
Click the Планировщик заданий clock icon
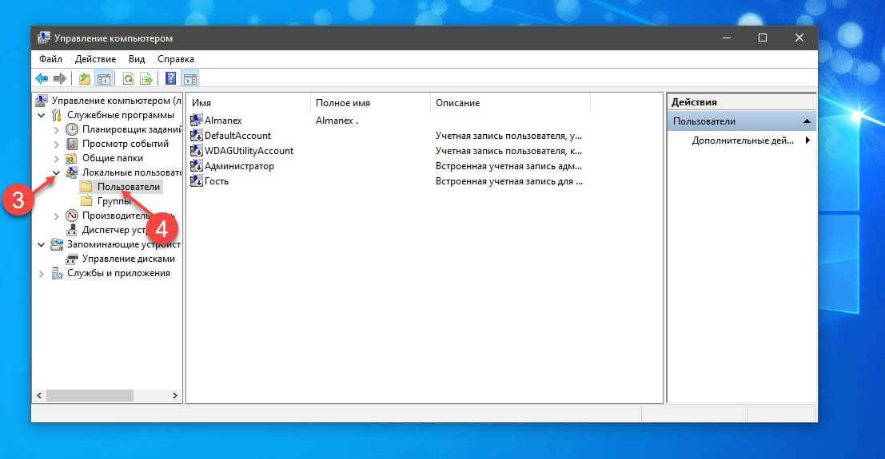pos(72,129)
